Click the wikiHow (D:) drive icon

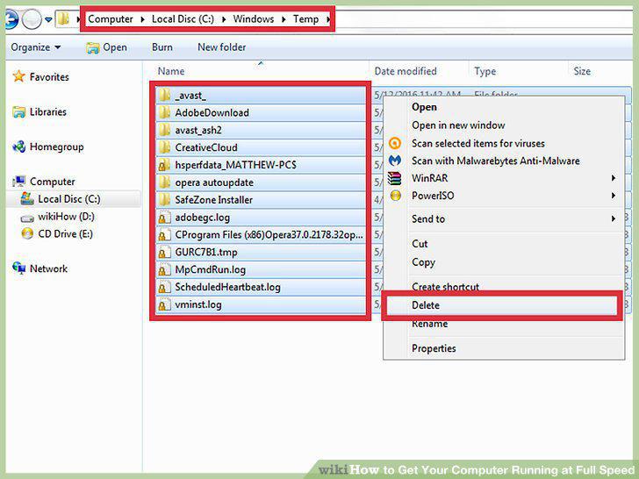coord(27,217)
